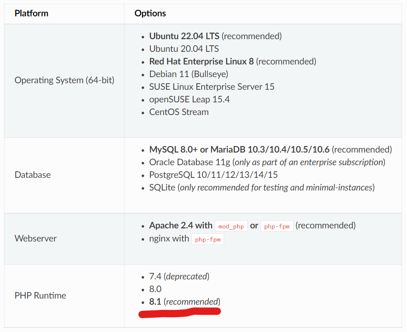Screen dimensions: 407x332
Task: Click the mod_php code badge
Action: point(231,226)
